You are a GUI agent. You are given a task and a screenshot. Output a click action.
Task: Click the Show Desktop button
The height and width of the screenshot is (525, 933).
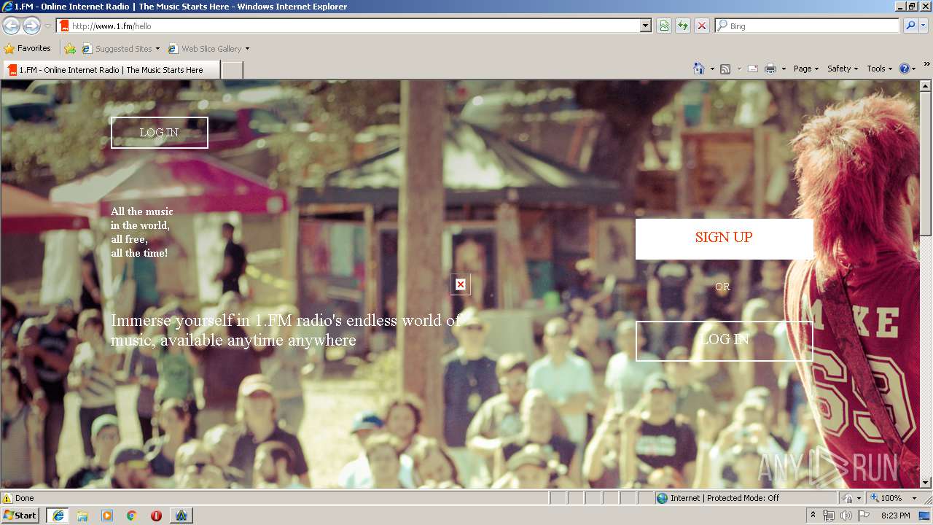coord(925,516)
